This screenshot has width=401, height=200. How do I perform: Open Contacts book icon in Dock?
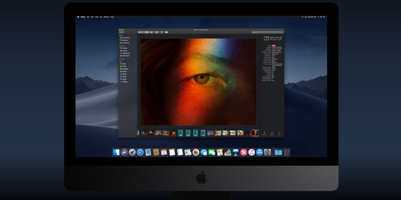click(156, 152)
